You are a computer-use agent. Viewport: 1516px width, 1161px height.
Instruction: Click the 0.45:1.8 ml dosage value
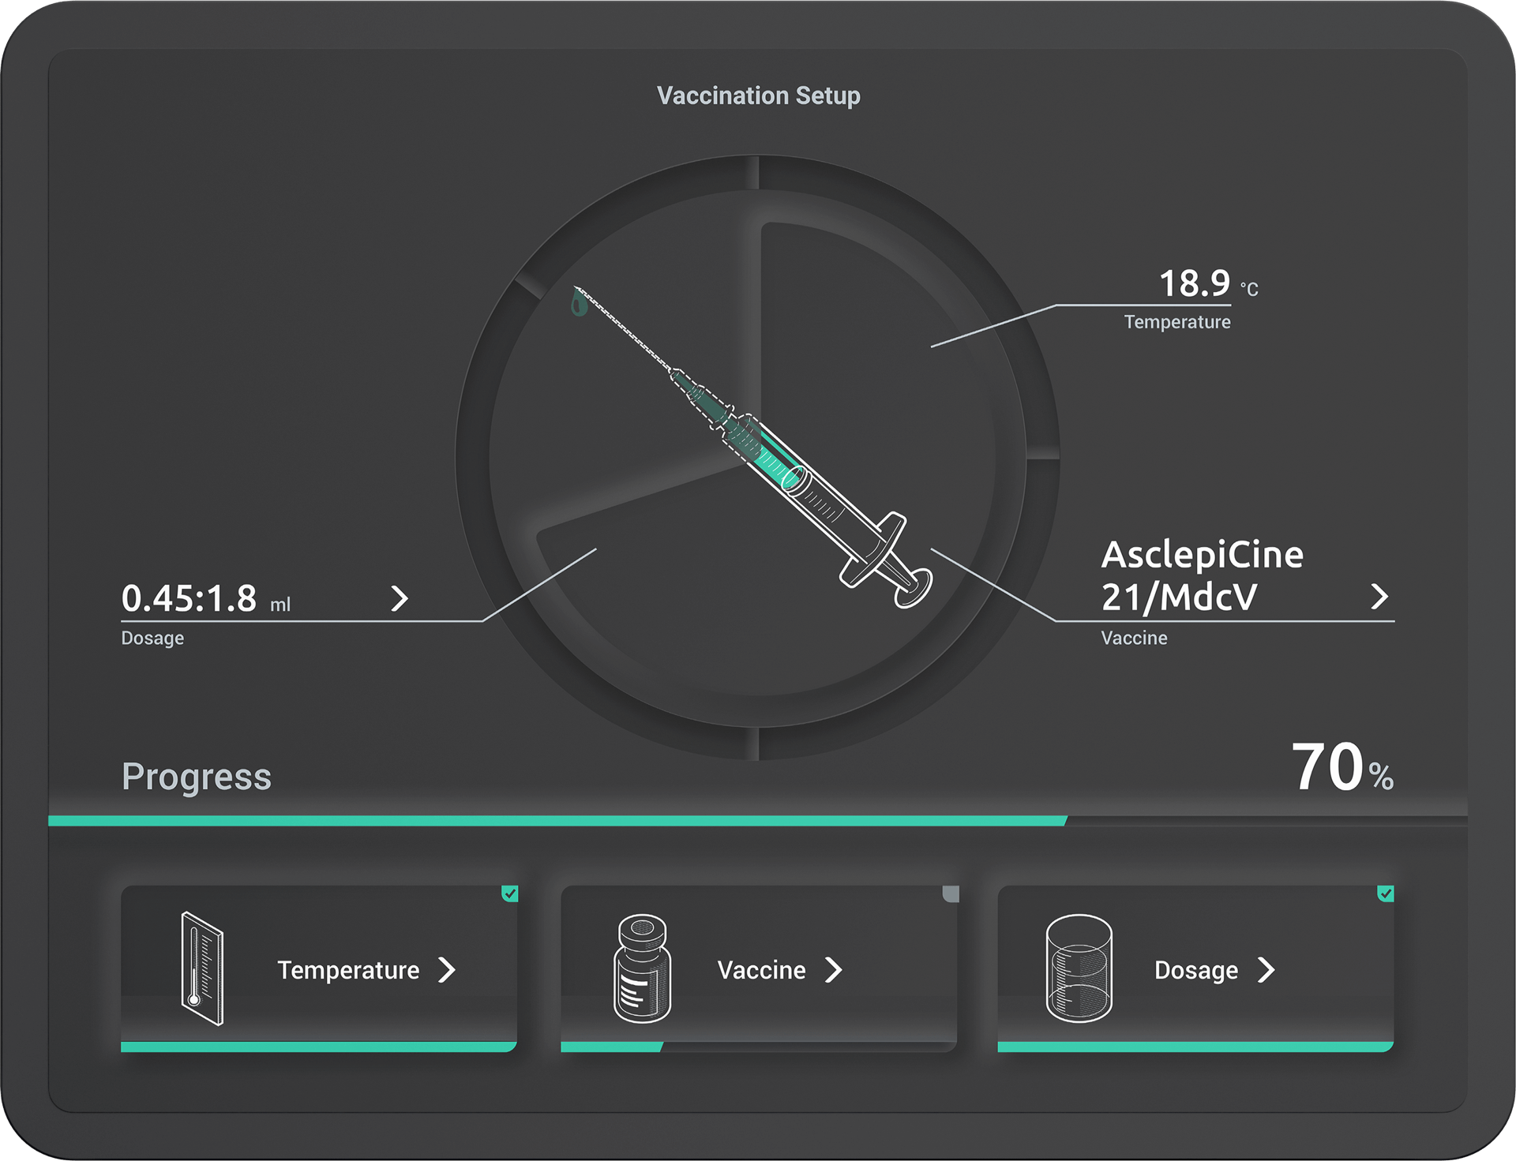pyautogui.click(x=206, y=598)
